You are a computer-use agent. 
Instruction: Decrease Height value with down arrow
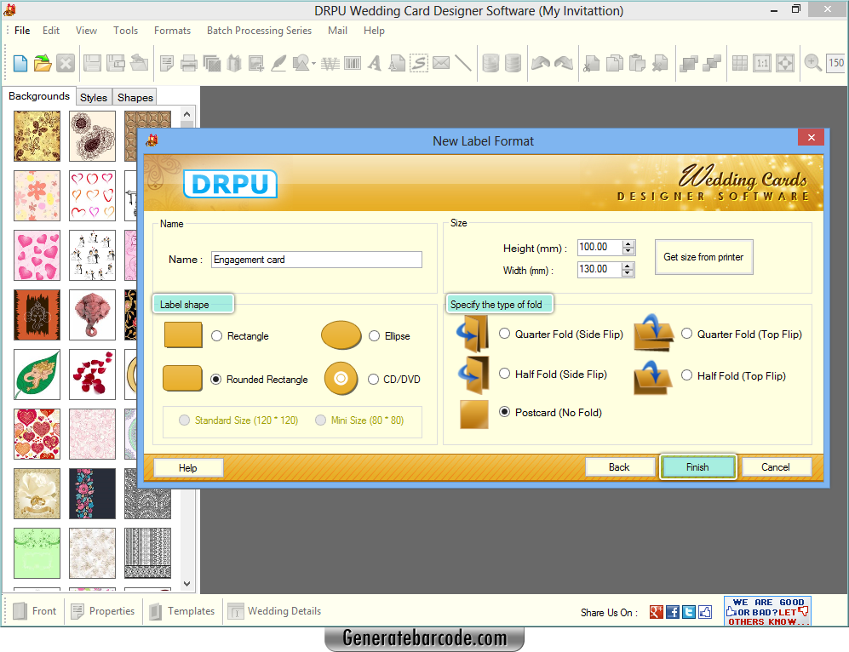point(628,251)
